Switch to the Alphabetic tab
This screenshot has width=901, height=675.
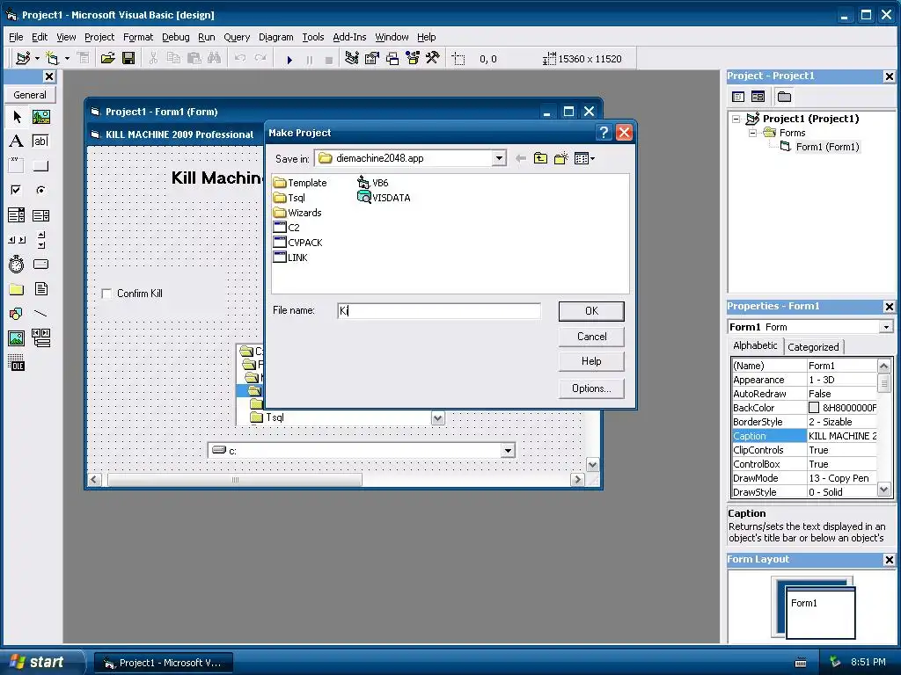[755, 345]
